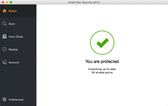Click the orange home Status icon
168x106 pixels.
(4, 11)
